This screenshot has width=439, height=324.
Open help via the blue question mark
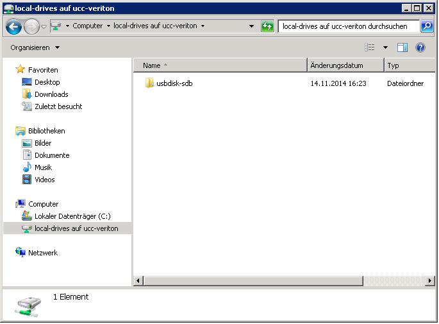click(x=420, y=47)
